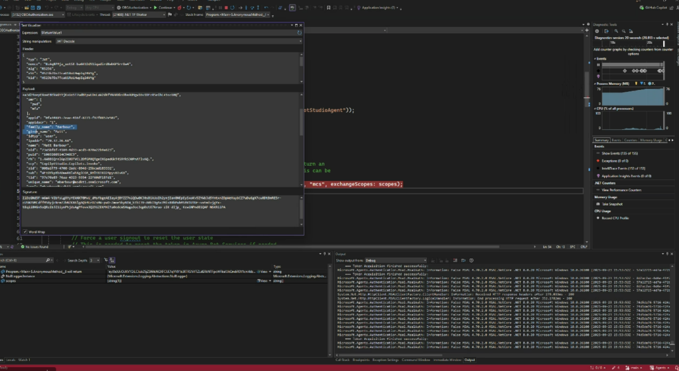Viewport: 679px width, 371px height.
Task: Collapse CPU graph section
Action: click(595, 109)
